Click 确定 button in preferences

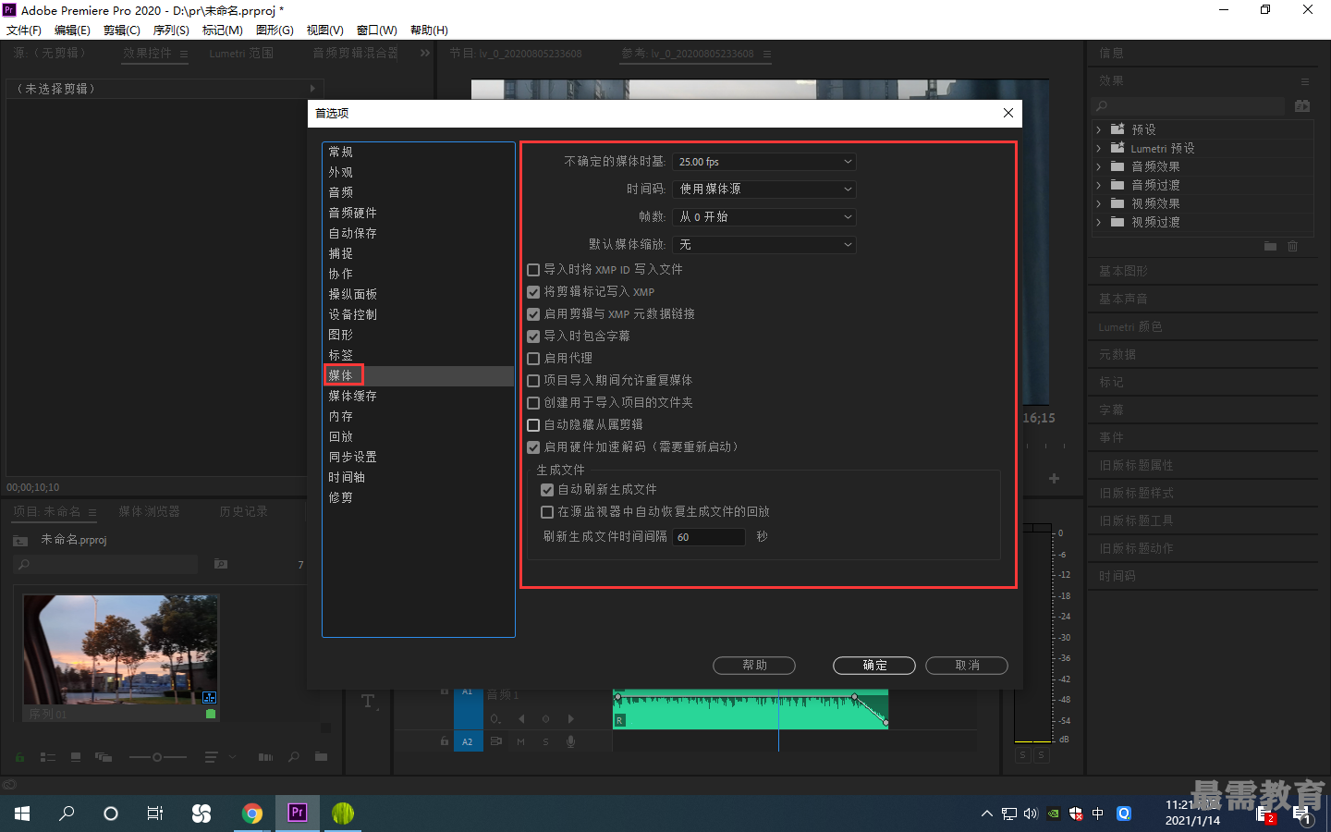(x=874, y=666)
